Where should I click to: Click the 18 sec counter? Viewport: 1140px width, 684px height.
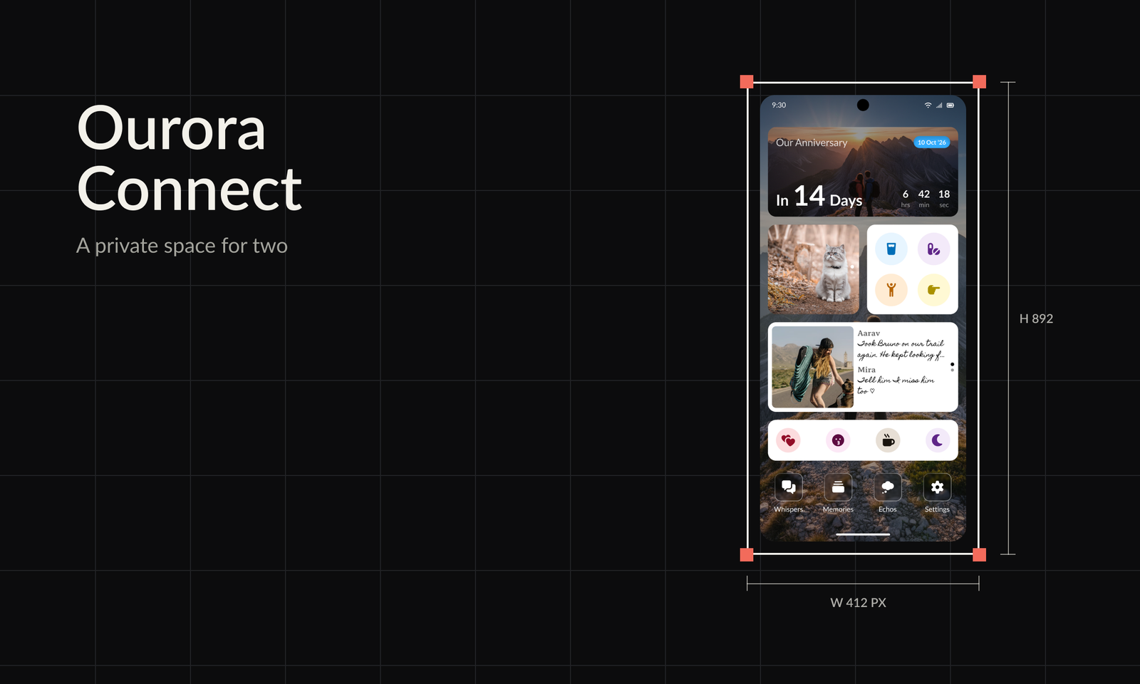pos(944,198)
